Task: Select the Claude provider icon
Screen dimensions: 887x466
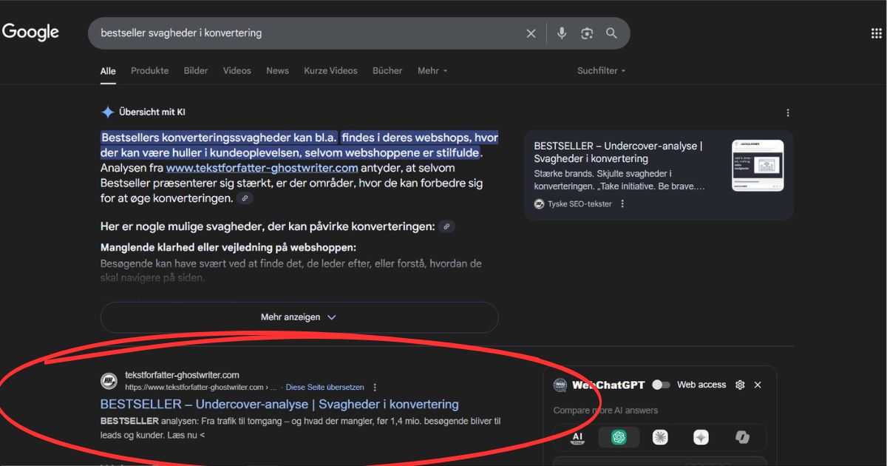Action: click(660, 437)
